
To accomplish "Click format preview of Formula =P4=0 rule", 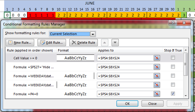I will (75, 94).
